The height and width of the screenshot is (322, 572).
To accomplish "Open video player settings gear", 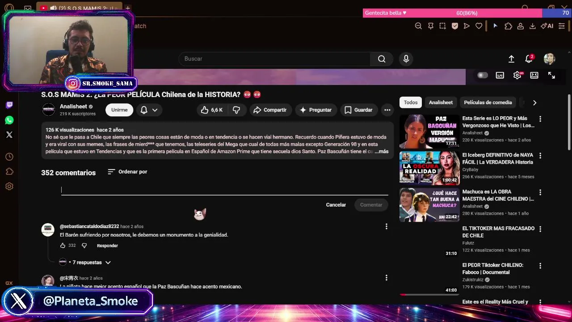I will (517, 76).
